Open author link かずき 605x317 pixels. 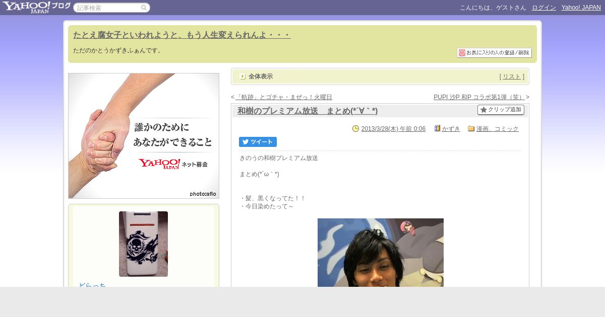451,129
